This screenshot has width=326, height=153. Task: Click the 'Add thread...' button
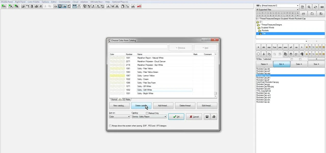[163, 106]
